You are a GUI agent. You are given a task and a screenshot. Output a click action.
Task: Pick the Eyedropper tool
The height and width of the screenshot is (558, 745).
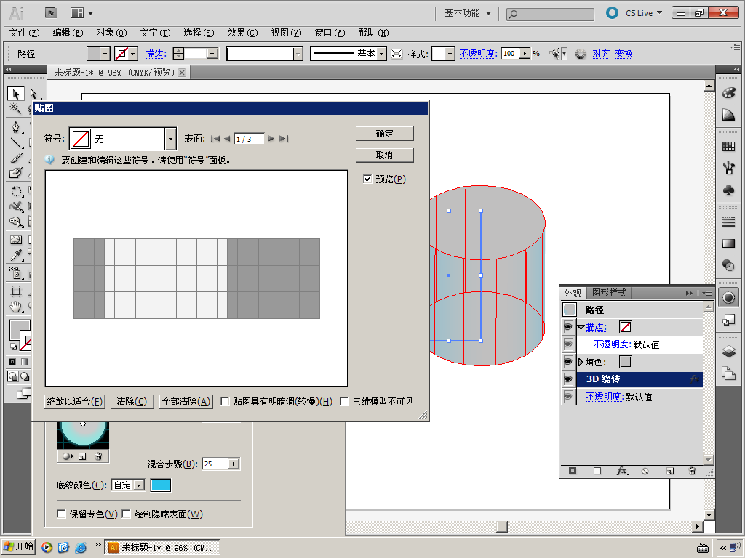(x=16, y=255)
